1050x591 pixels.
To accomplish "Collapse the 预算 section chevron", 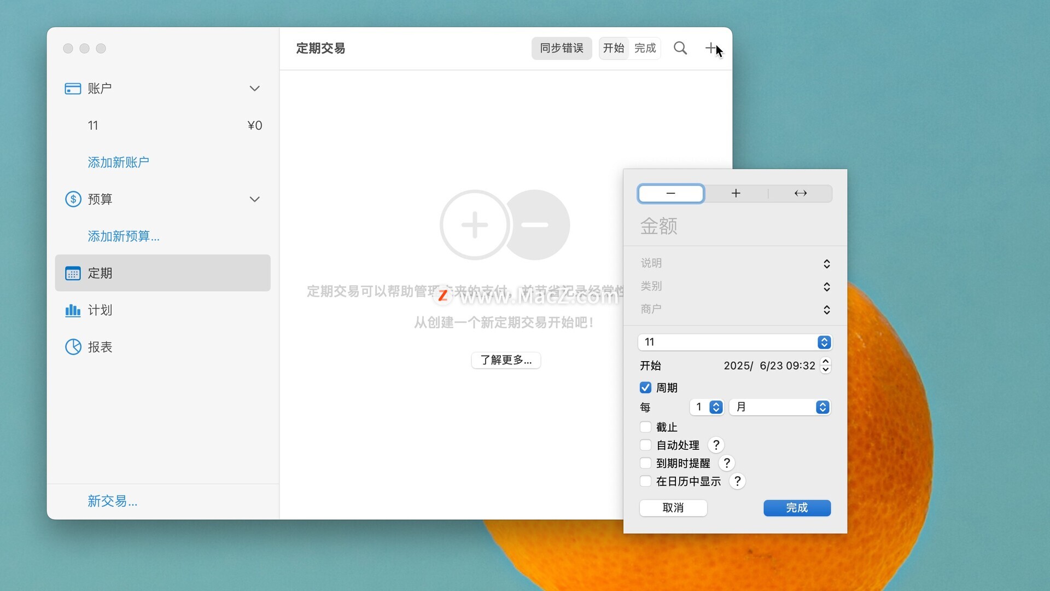I will coord(254,199).
